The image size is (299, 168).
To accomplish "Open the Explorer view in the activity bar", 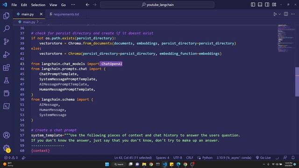I will click(x=6, y=16).
